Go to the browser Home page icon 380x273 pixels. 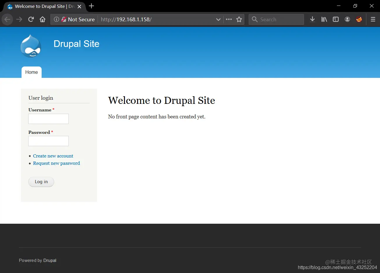click(x=43, y=20)
